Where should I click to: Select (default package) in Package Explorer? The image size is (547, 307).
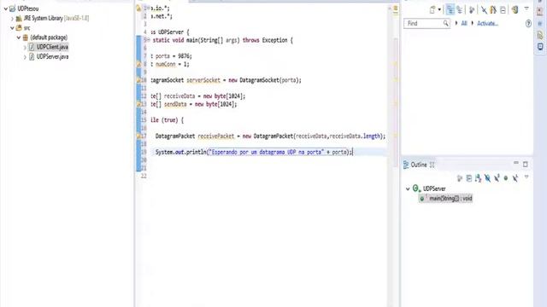pyautogui.click(x=49, y=38)
